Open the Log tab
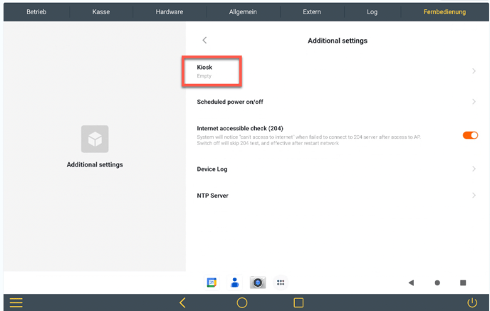This screenshot has width=490, height=311. (x=372, y=11)
